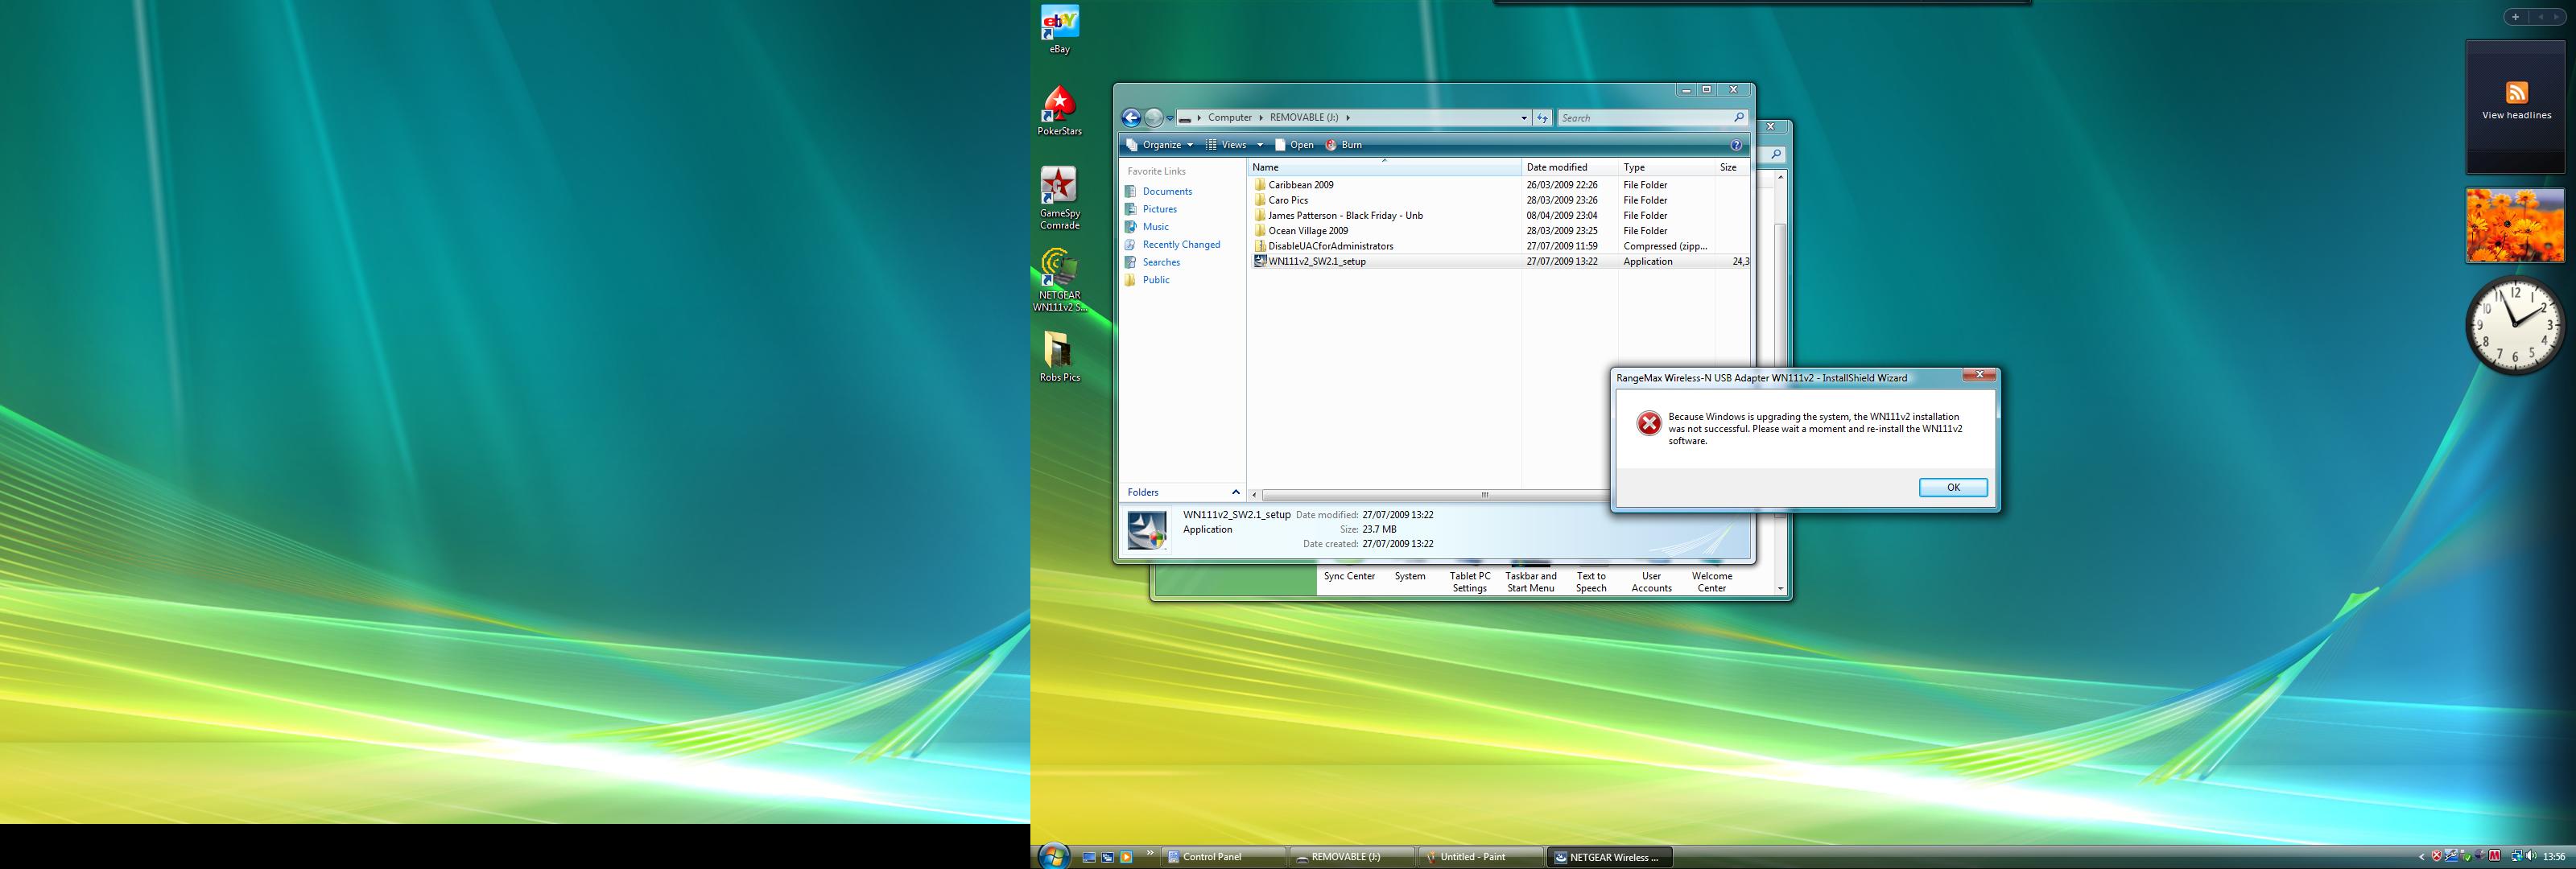Open Text to Speech in Control Panel
This screenshot has width=2576, height=869.
[1591, 582]
